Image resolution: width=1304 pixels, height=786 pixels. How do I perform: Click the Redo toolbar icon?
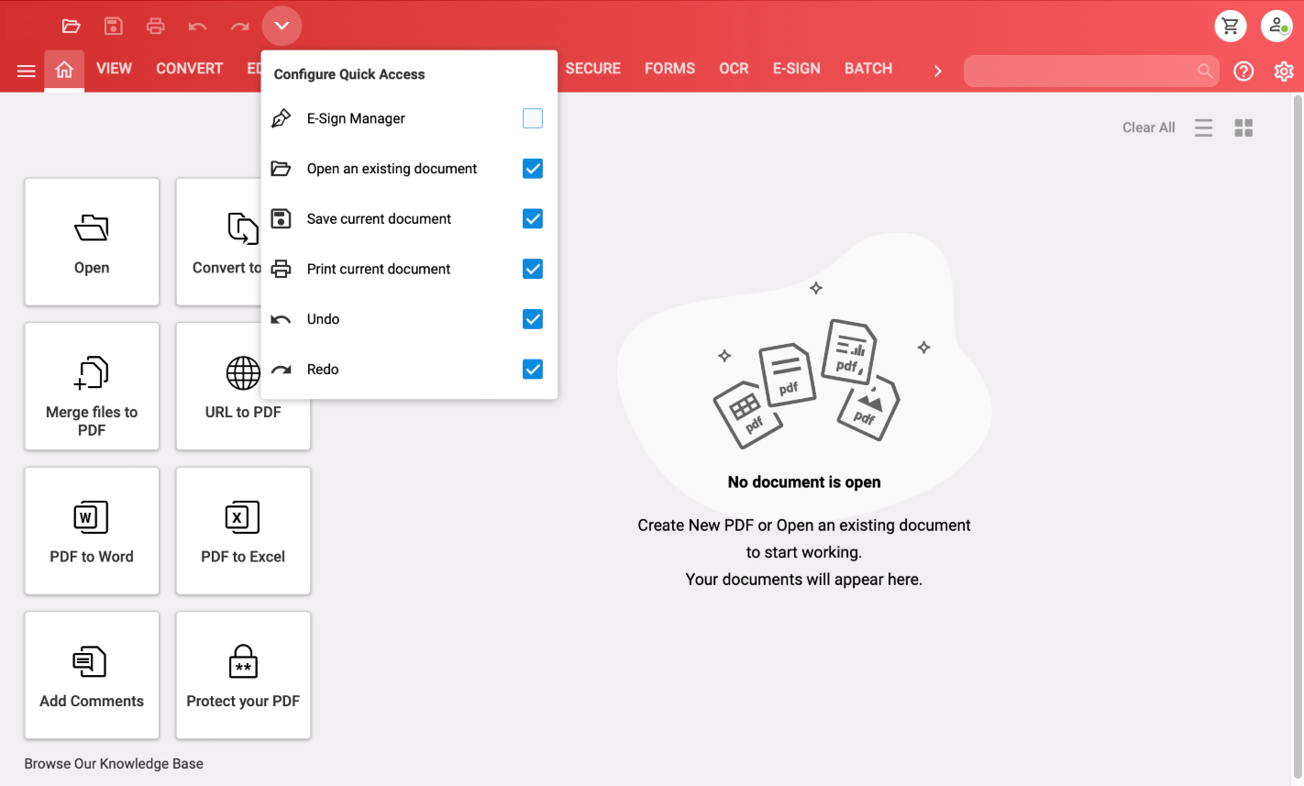pyautogui.click(x=239, y=26)
